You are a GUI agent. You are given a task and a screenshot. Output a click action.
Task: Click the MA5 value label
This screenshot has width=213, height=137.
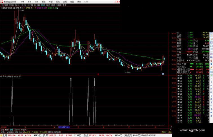point(20,8)
